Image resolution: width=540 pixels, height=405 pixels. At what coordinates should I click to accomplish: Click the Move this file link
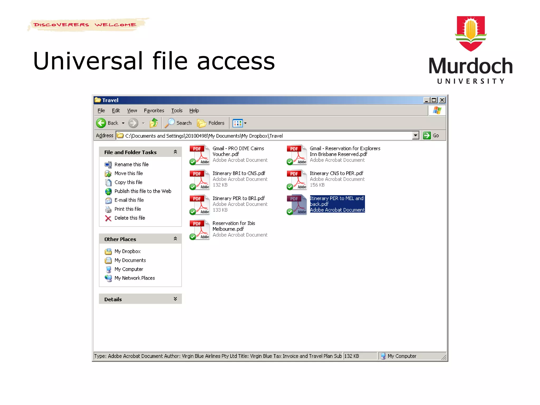(129, 173)
